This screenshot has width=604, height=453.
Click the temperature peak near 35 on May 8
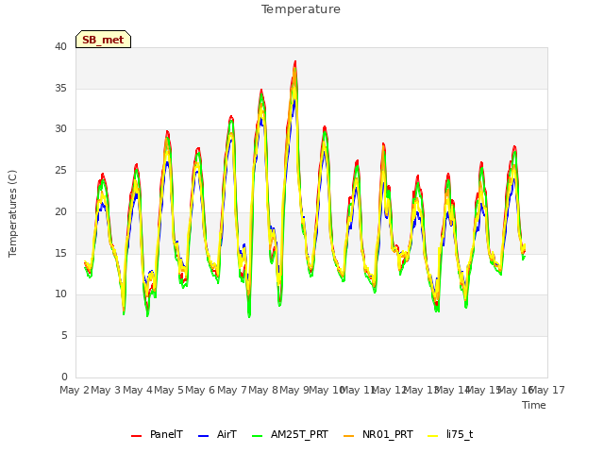click(261, 92)
